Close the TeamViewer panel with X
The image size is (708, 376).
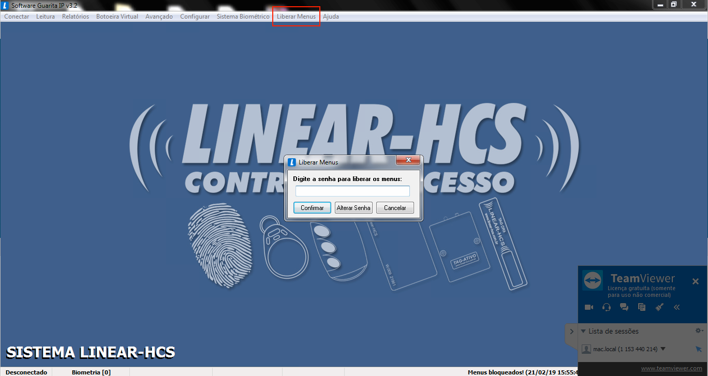pyautogui.click(x=696, y=281)
